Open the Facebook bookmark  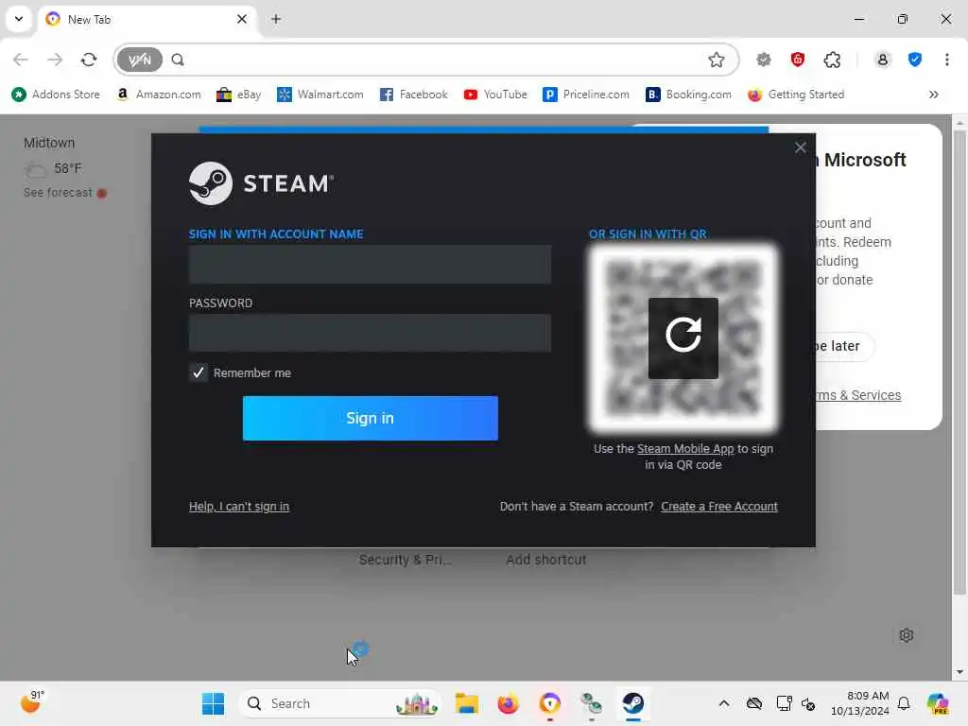click(414, 95)
